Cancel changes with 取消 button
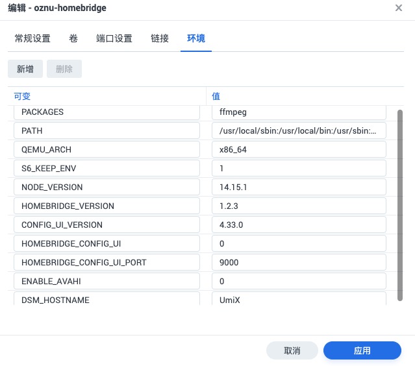The image size is (415, 366). point(292,350)
